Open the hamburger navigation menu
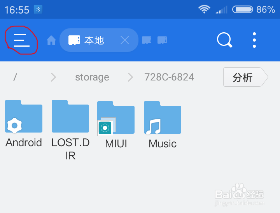 pyautogui.click(x=22, y=40)
